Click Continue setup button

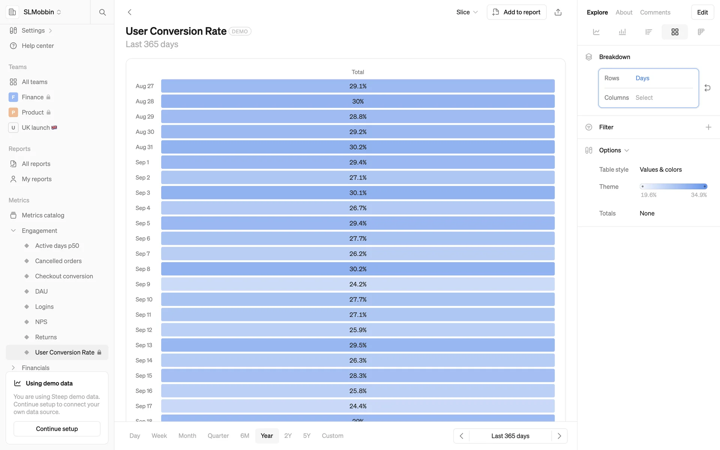pos(57,429)
